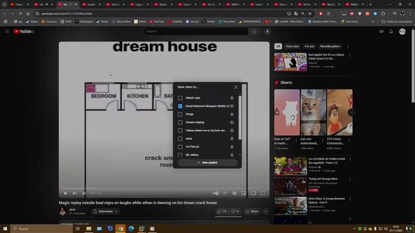
Task: Open options for the Bad Apple suggested video
Action: 350,55
